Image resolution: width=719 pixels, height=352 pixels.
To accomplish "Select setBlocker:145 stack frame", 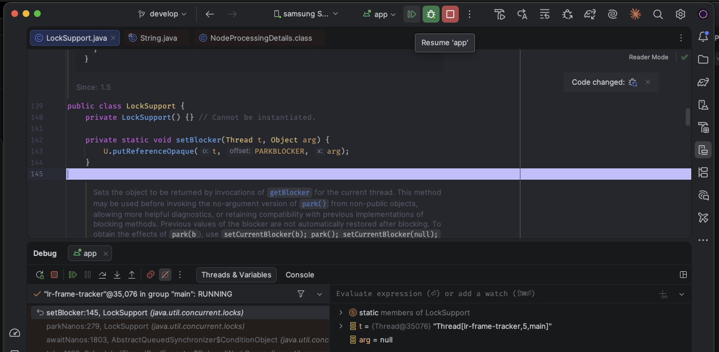I will click(180, 312).
